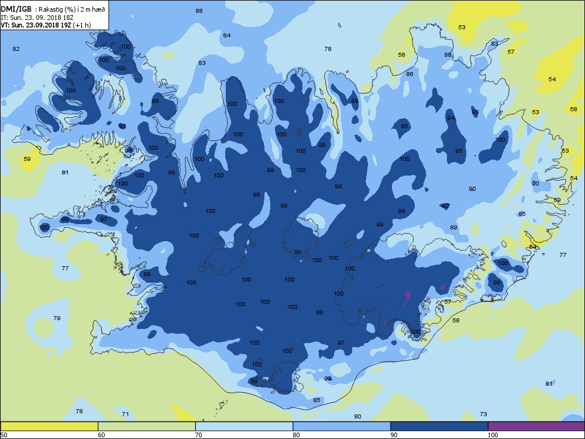
Task: Click the legend scale label 50
Action: (x=4, y=435)
